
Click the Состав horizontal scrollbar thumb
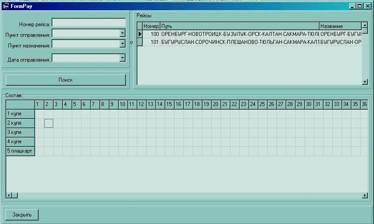pyautogui.click(x=15, y=195)
